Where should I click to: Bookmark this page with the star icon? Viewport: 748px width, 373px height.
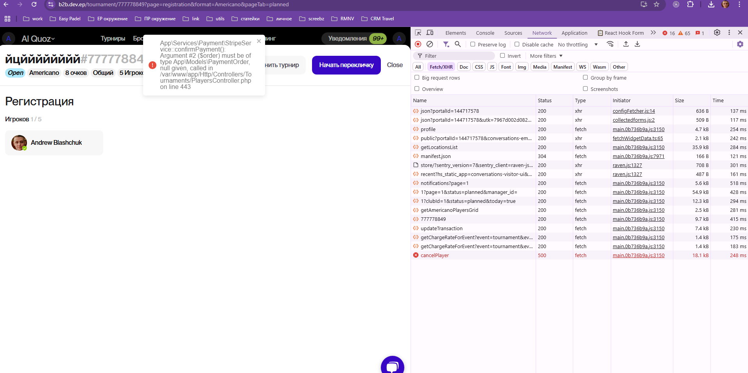point(657,5)
